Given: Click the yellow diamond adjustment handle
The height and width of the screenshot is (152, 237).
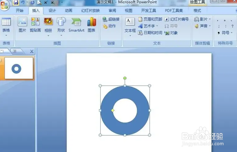Looking at the screenshot, I should click(113, 110).
